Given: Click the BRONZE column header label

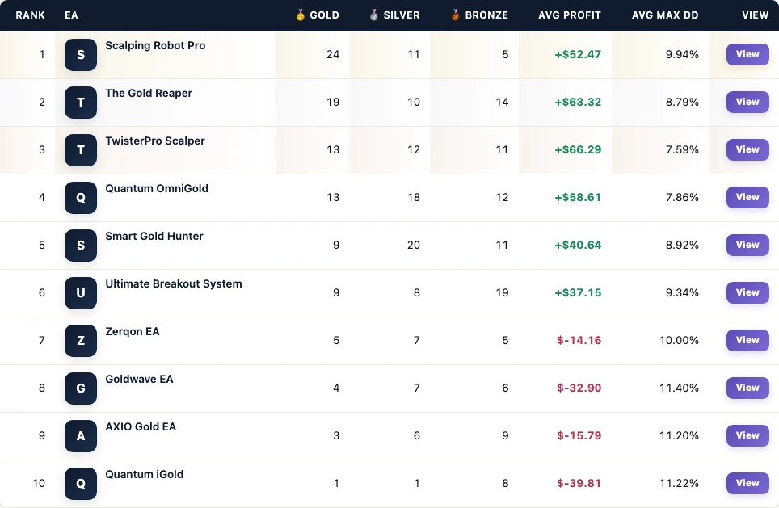Looking at the screenshot, I should tap(486, 15).
